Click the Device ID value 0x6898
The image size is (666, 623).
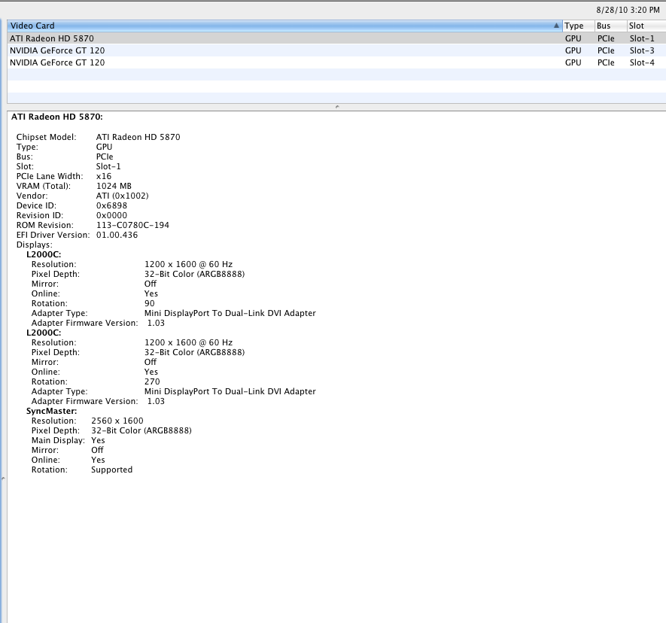pyautogui.click(x=111, y=205)
